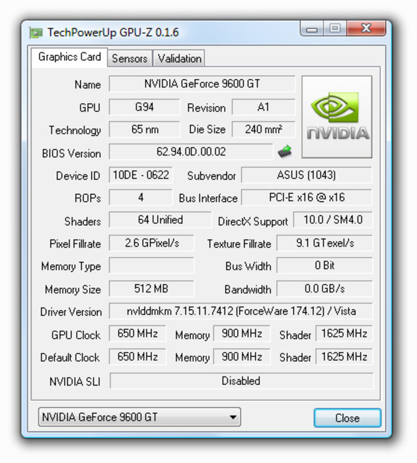Click the GPU Clock row Memory 900 MHz field
Viewport: 417px width, 463px height.
[241, 333]
